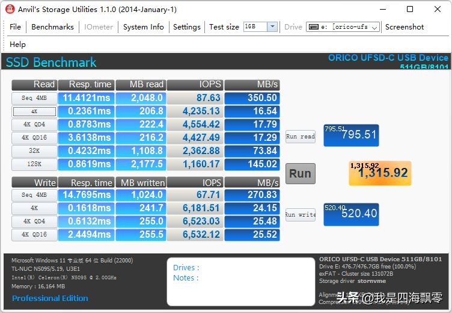Image resolution: width=452 pixels, height=313 pixels.
Task: Click inside the Drives and Notes text box
Action: coord(241,282)
